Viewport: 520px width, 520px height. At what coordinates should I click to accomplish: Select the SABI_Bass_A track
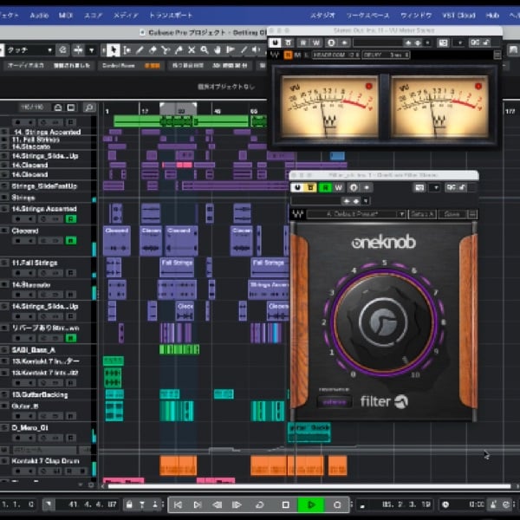35,349
